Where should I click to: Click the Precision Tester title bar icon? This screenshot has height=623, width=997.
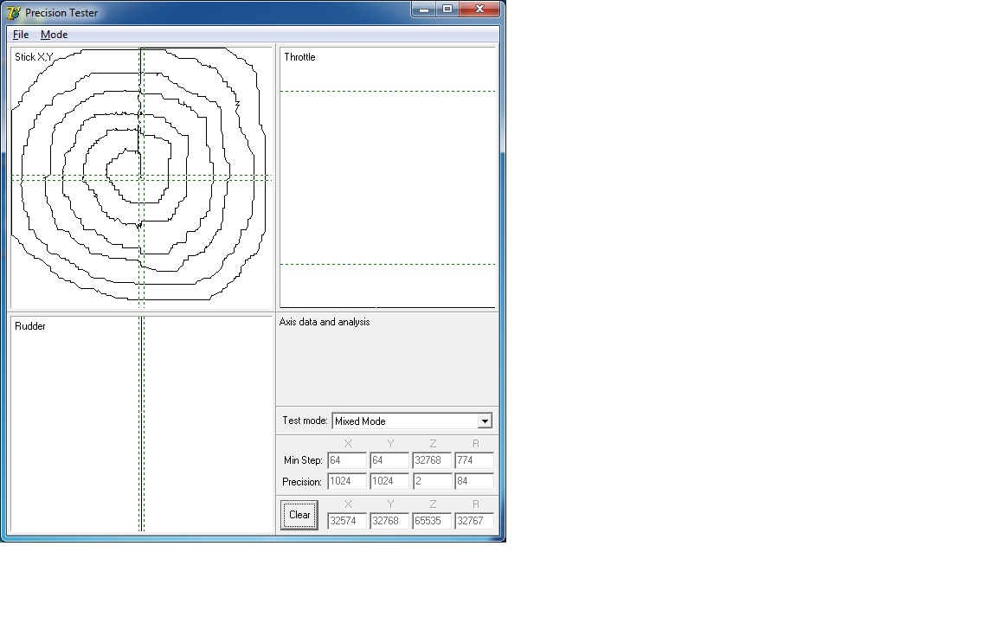(x=13, y=12)
